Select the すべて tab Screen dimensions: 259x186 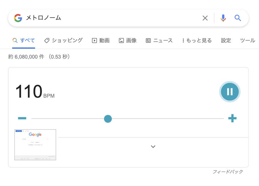click(24, 41)
